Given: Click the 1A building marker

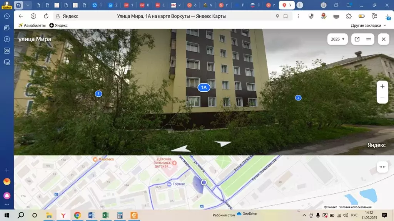Looking at the screenshot, I should pos(204,87).
